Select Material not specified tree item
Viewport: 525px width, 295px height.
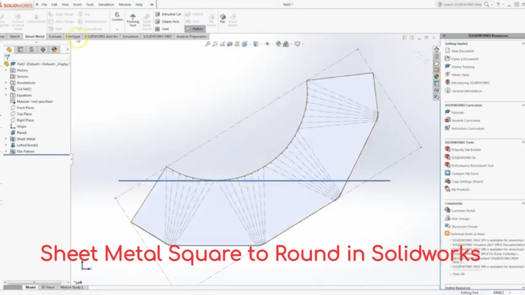pos(35,102)
